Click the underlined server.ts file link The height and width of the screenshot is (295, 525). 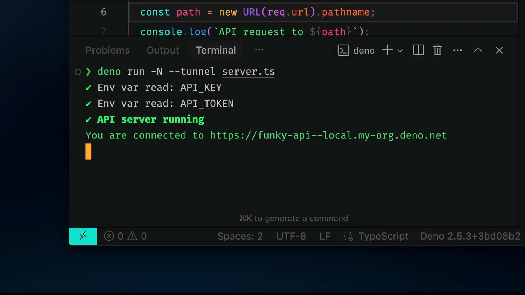pos(248,72)
